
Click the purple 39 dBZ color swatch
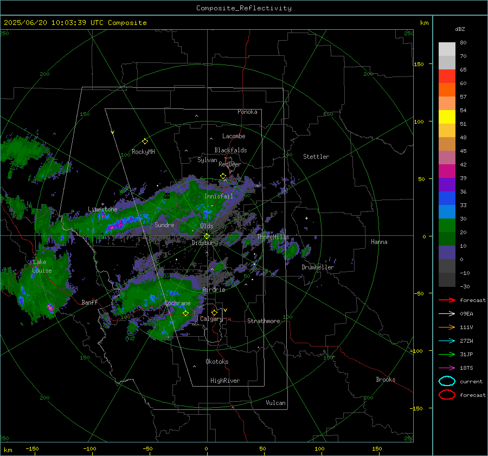click(x=447, y=184)
